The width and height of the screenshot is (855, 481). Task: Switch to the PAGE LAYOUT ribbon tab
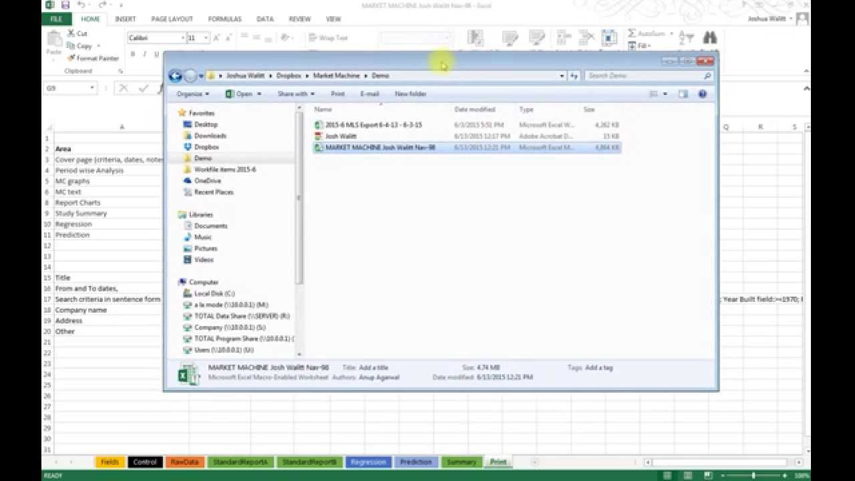(172, 19)
